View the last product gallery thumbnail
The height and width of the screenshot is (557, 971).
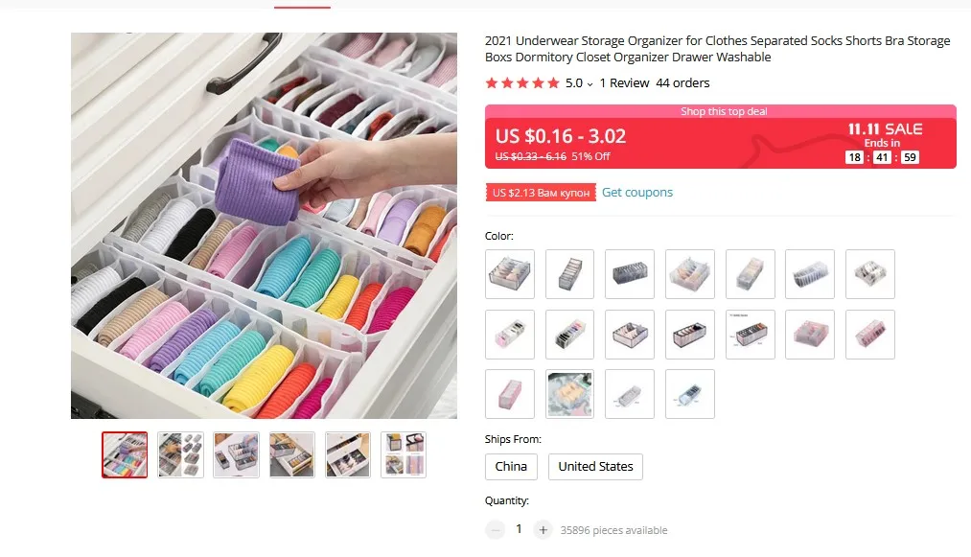(404, 454)
